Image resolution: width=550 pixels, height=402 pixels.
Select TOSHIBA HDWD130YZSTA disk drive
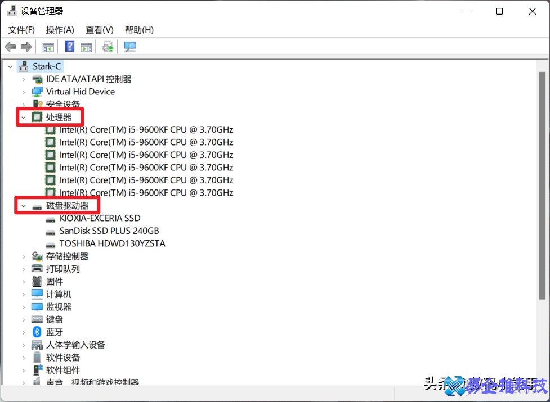click(112, 243)
